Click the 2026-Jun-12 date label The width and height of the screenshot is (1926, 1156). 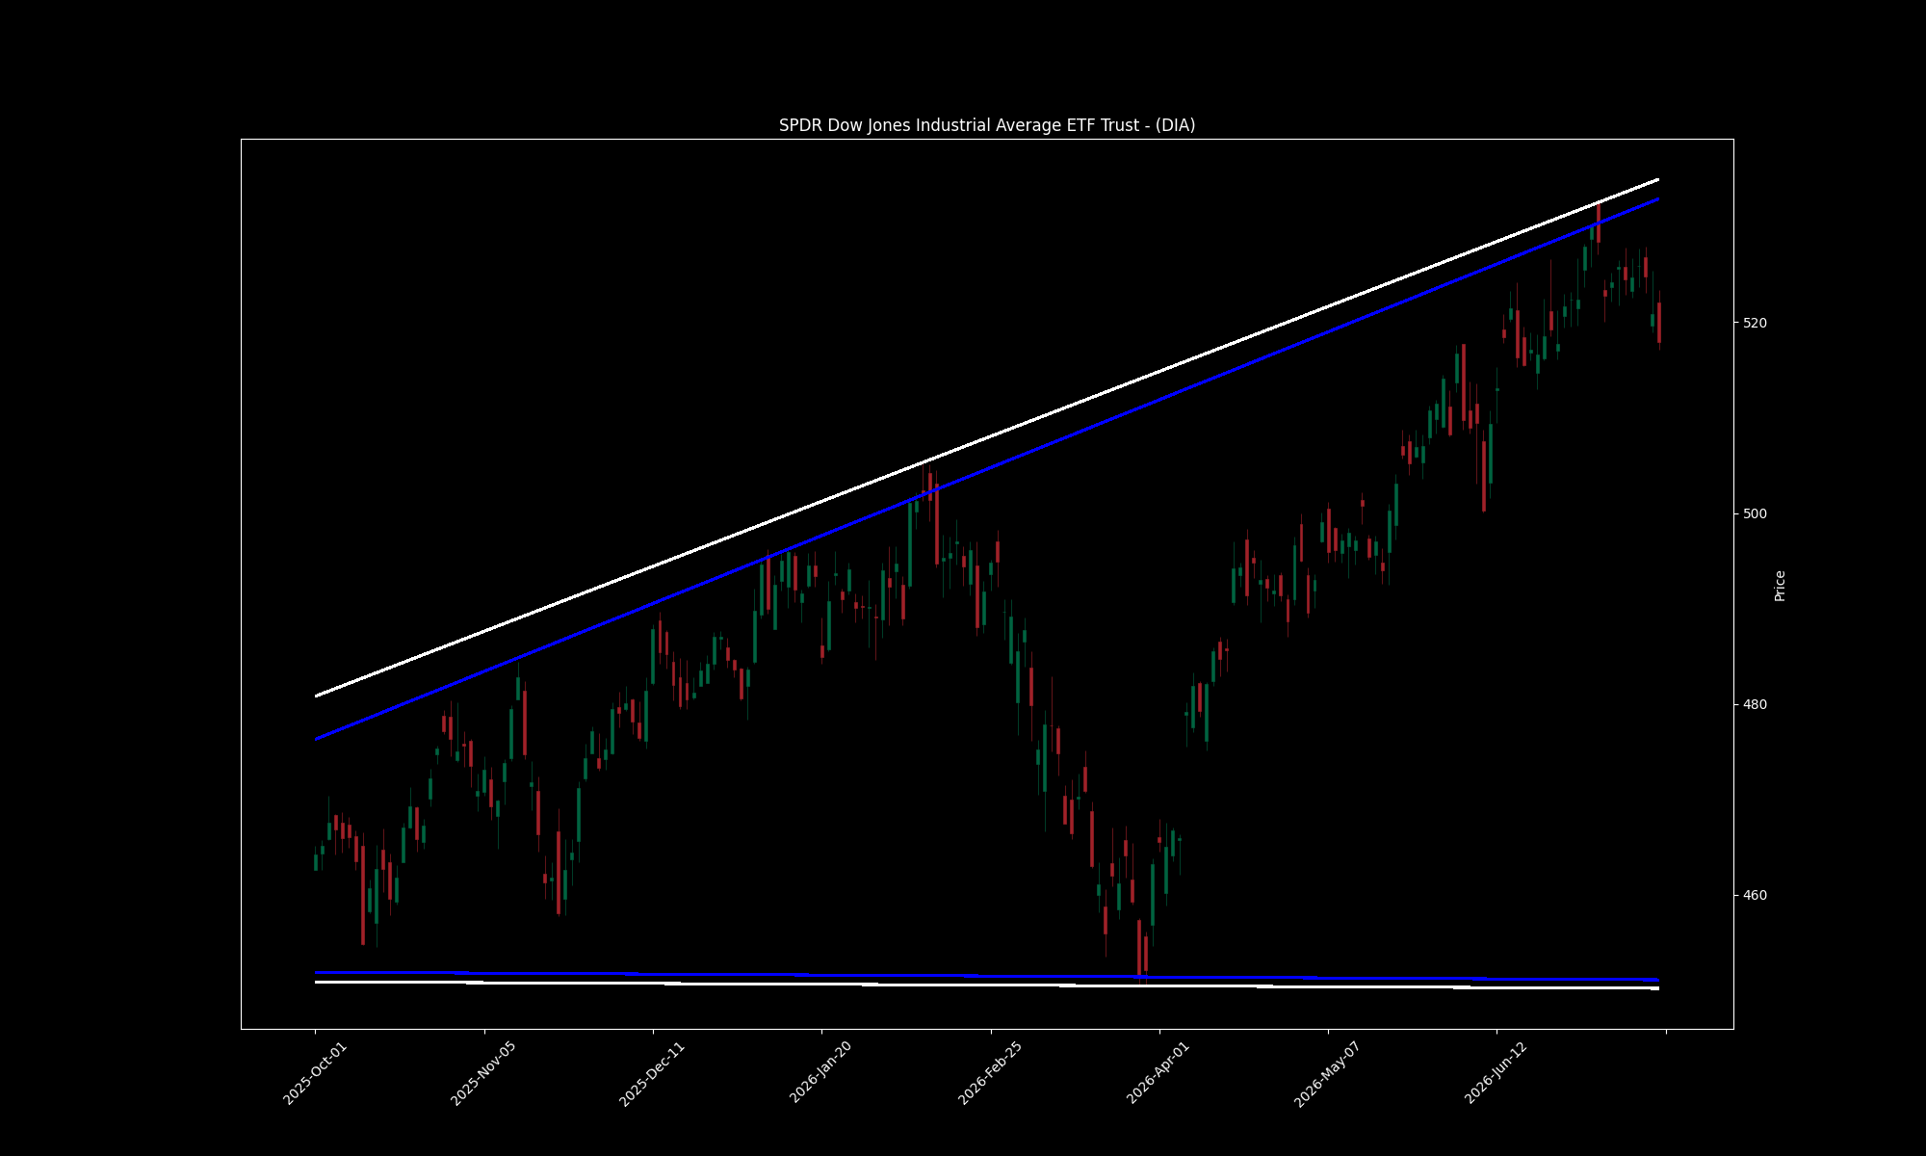(x=1497, y=1073)
